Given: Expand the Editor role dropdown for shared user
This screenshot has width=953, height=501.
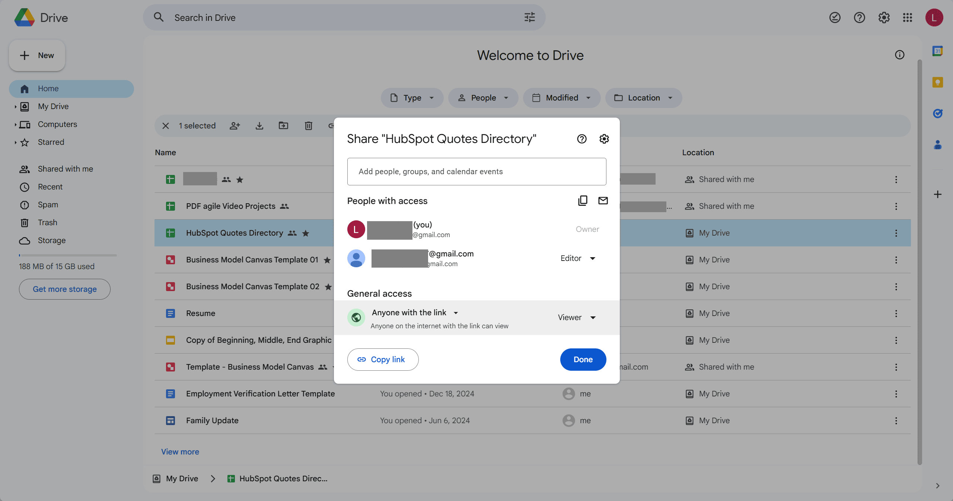Looking at the screenshot, I should 577,258.
